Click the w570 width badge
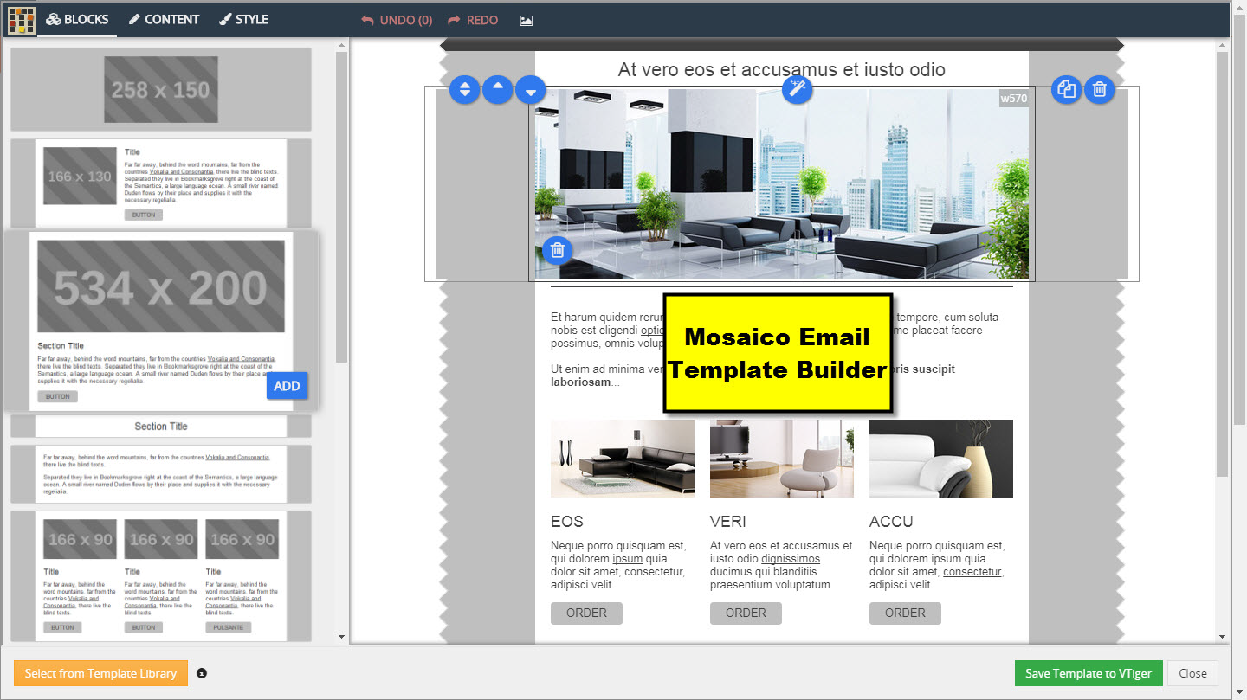The image size is (1247, 700). pos(1014,99)
